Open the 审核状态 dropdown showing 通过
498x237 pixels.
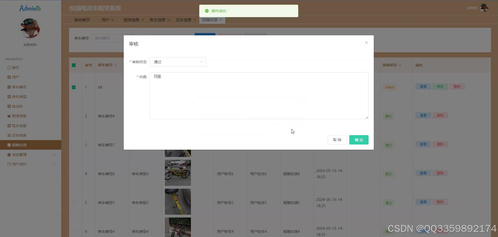(178, 62)
